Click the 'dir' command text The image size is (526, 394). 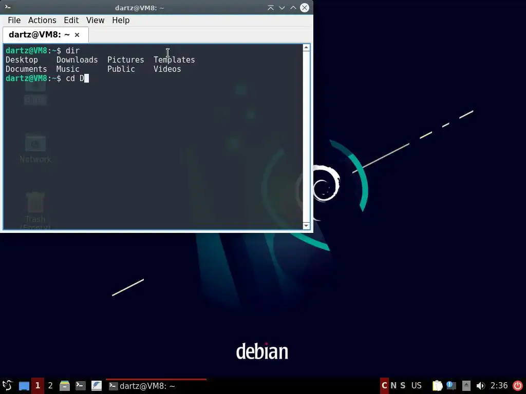coord(72,51)
